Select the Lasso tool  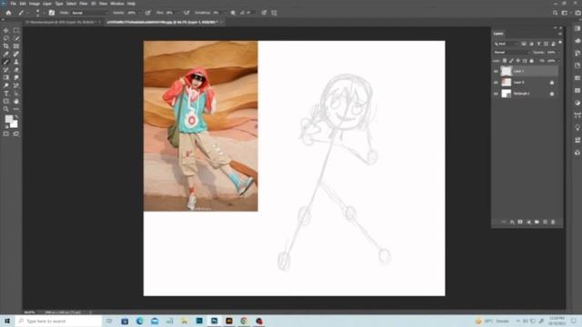pos(6,38)
